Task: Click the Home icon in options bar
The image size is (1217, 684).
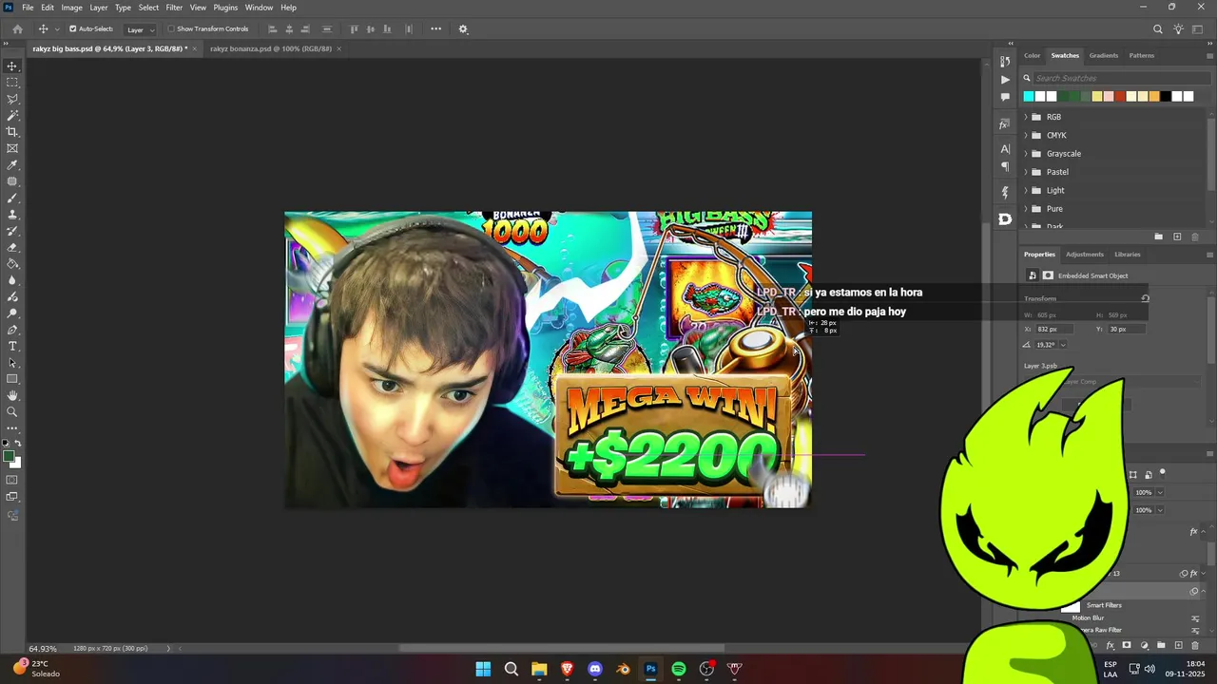Action: click(17, 29)
